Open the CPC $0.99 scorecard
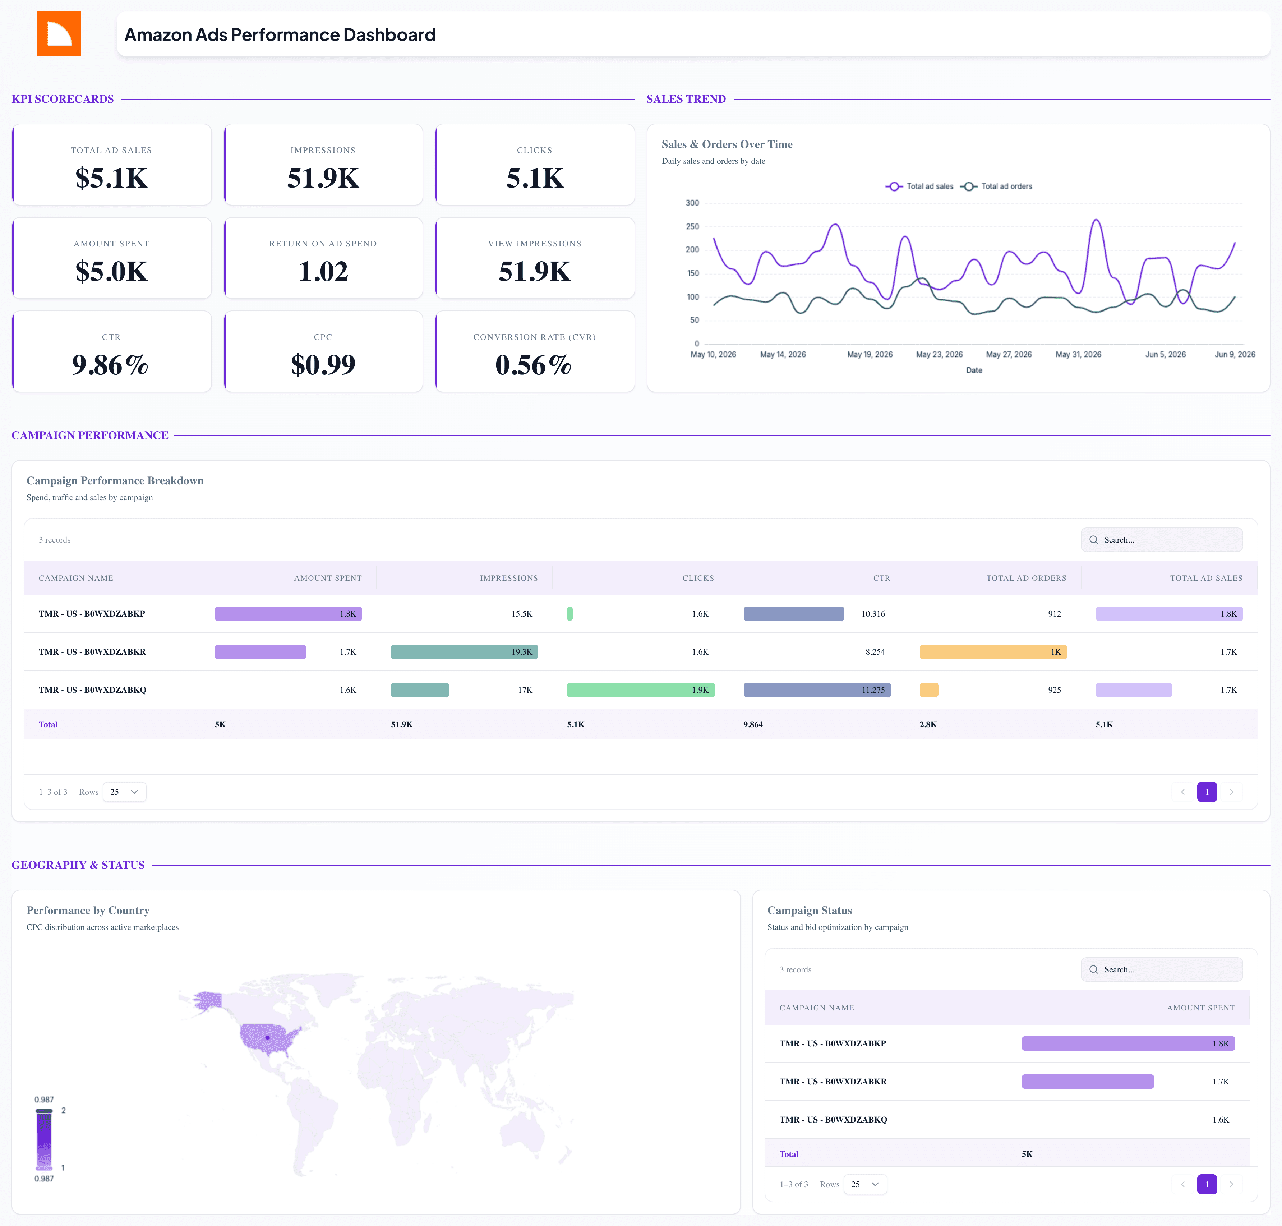The height and width of the screenshot is (1226, 1282). coord(323,351)
